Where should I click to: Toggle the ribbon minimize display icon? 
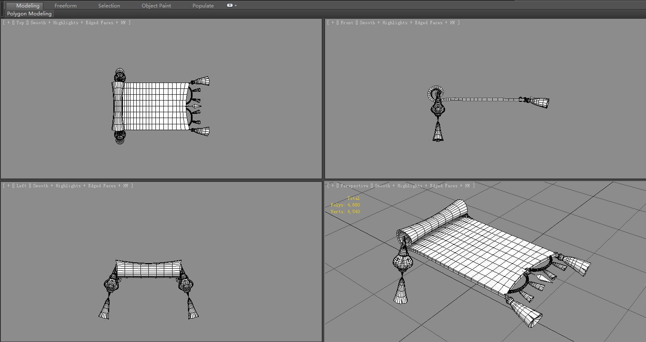point(230,5)
